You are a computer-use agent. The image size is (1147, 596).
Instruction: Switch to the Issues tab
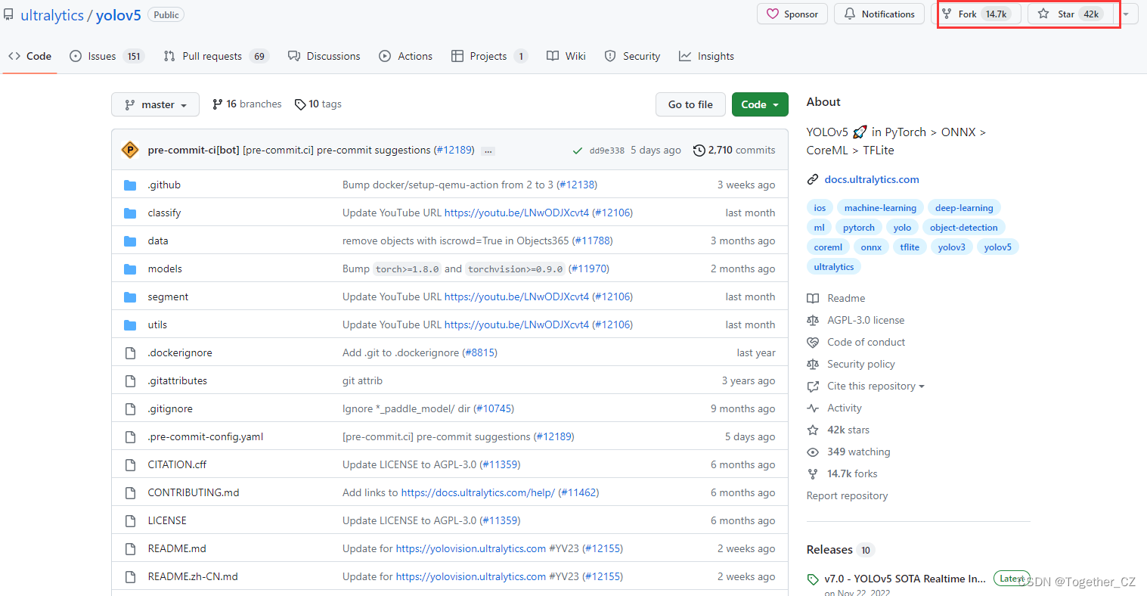click(106, 56)
